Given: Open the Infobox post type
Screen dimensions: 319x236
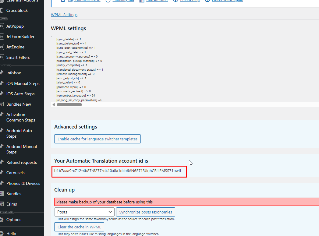Looking at the screenshot, I should coord(14,73).
